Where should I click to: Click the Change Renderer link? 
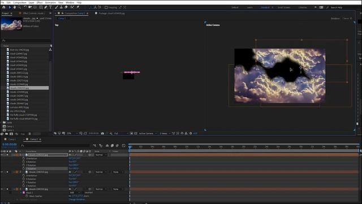77,199
